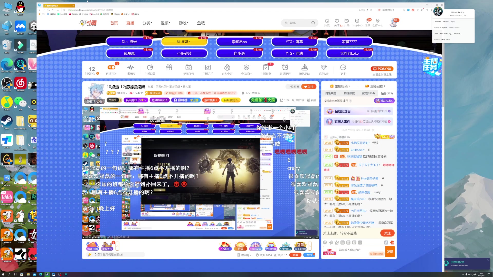
Task: Open the emoji picker in chat toolbar
Action: (x=325, y=242)
